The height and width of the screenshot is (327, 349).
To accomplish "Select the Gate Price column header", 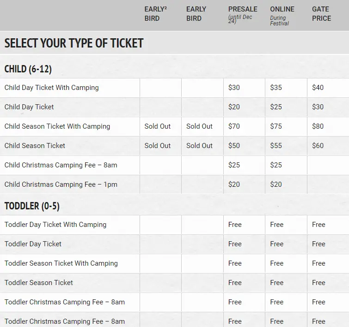I will (x=321, y=14).
